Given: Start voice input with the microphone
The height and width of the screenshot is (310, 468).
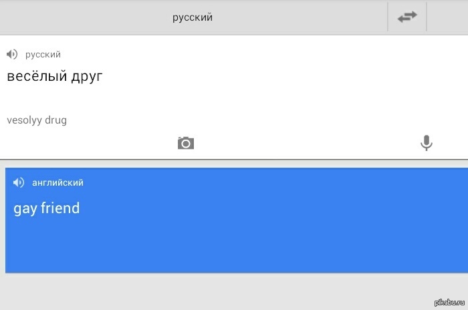Looking at the screenshot, I should tap(426, 142).
